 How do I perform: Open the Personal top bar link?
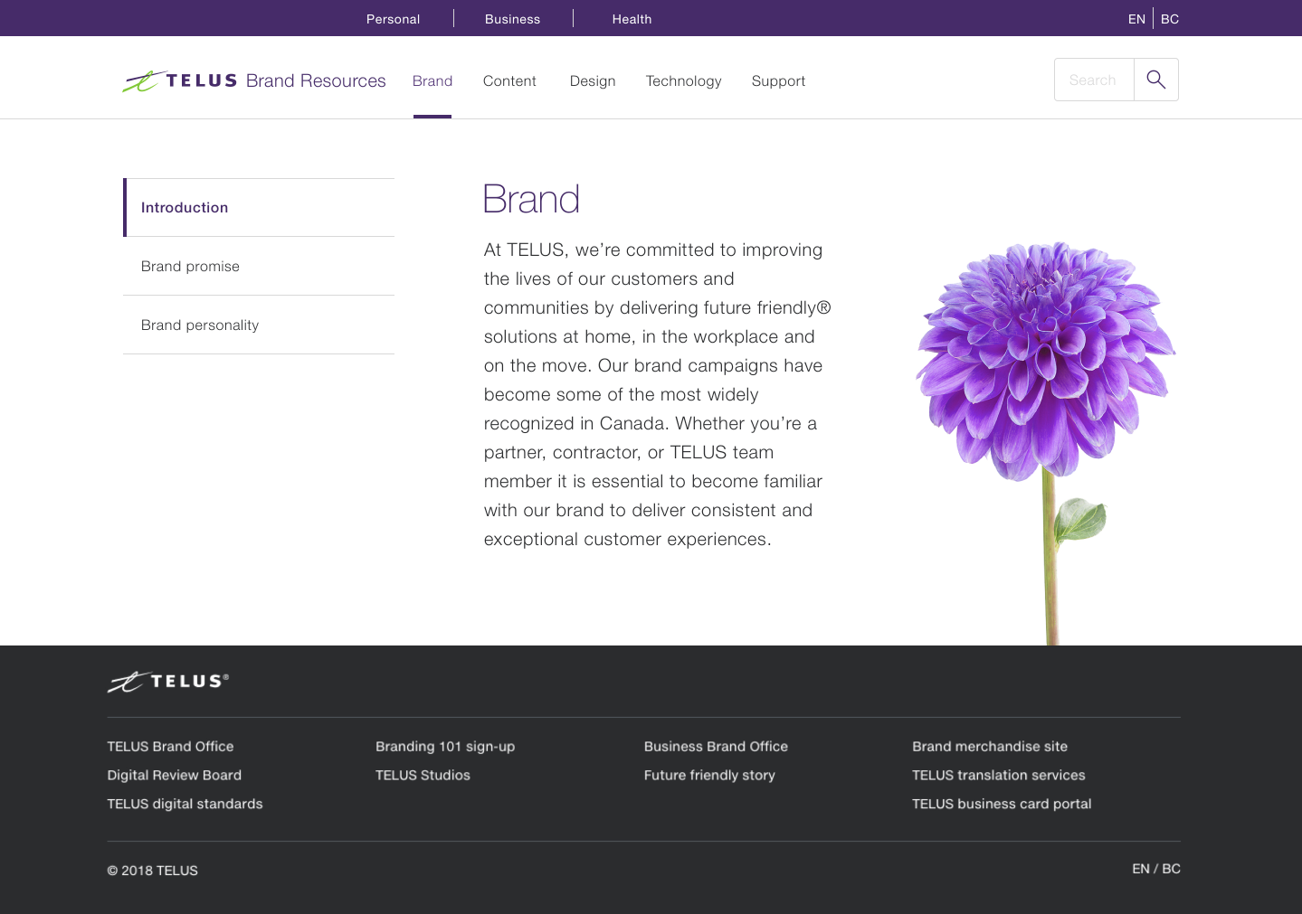pyautogui.click(x=393, y=19)
